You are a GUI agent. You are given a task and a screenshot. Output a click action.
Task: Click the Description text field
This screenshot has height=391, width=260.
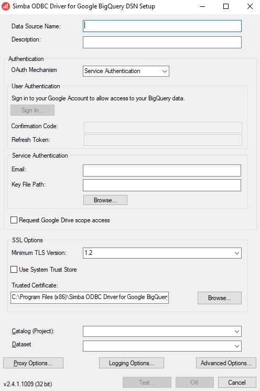(x=162, y=42)
